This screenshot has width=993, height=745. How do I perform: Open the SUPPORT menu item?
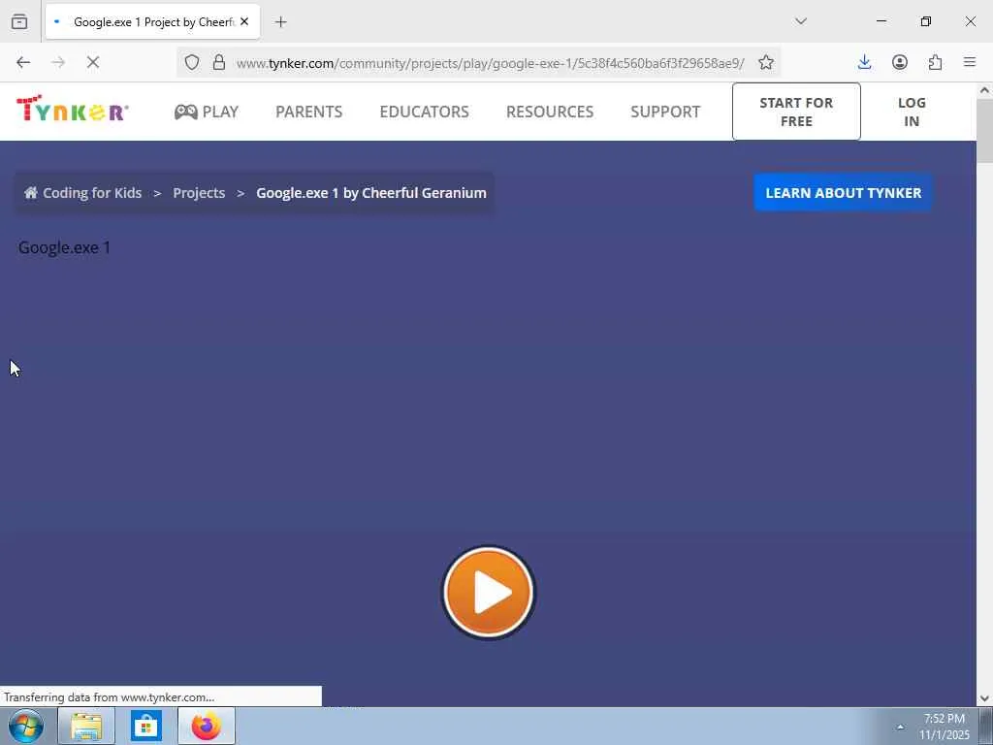point(665,112)
